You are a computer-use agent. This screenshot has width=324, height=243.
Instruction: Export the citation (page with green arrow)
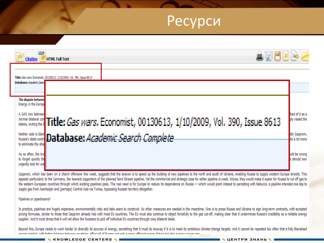click(x=295, y=56)
